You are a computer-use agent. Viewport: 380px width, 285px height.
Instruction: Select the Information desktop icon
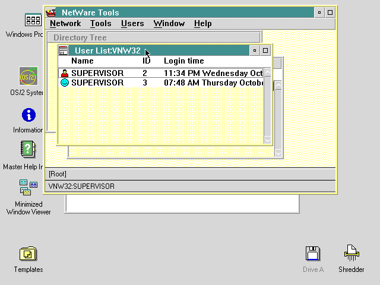point(28,115)
